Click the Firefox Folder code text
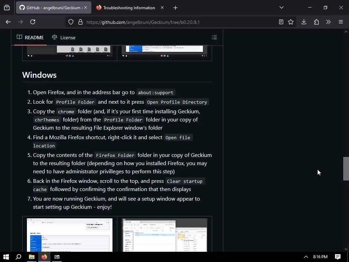 115,155
